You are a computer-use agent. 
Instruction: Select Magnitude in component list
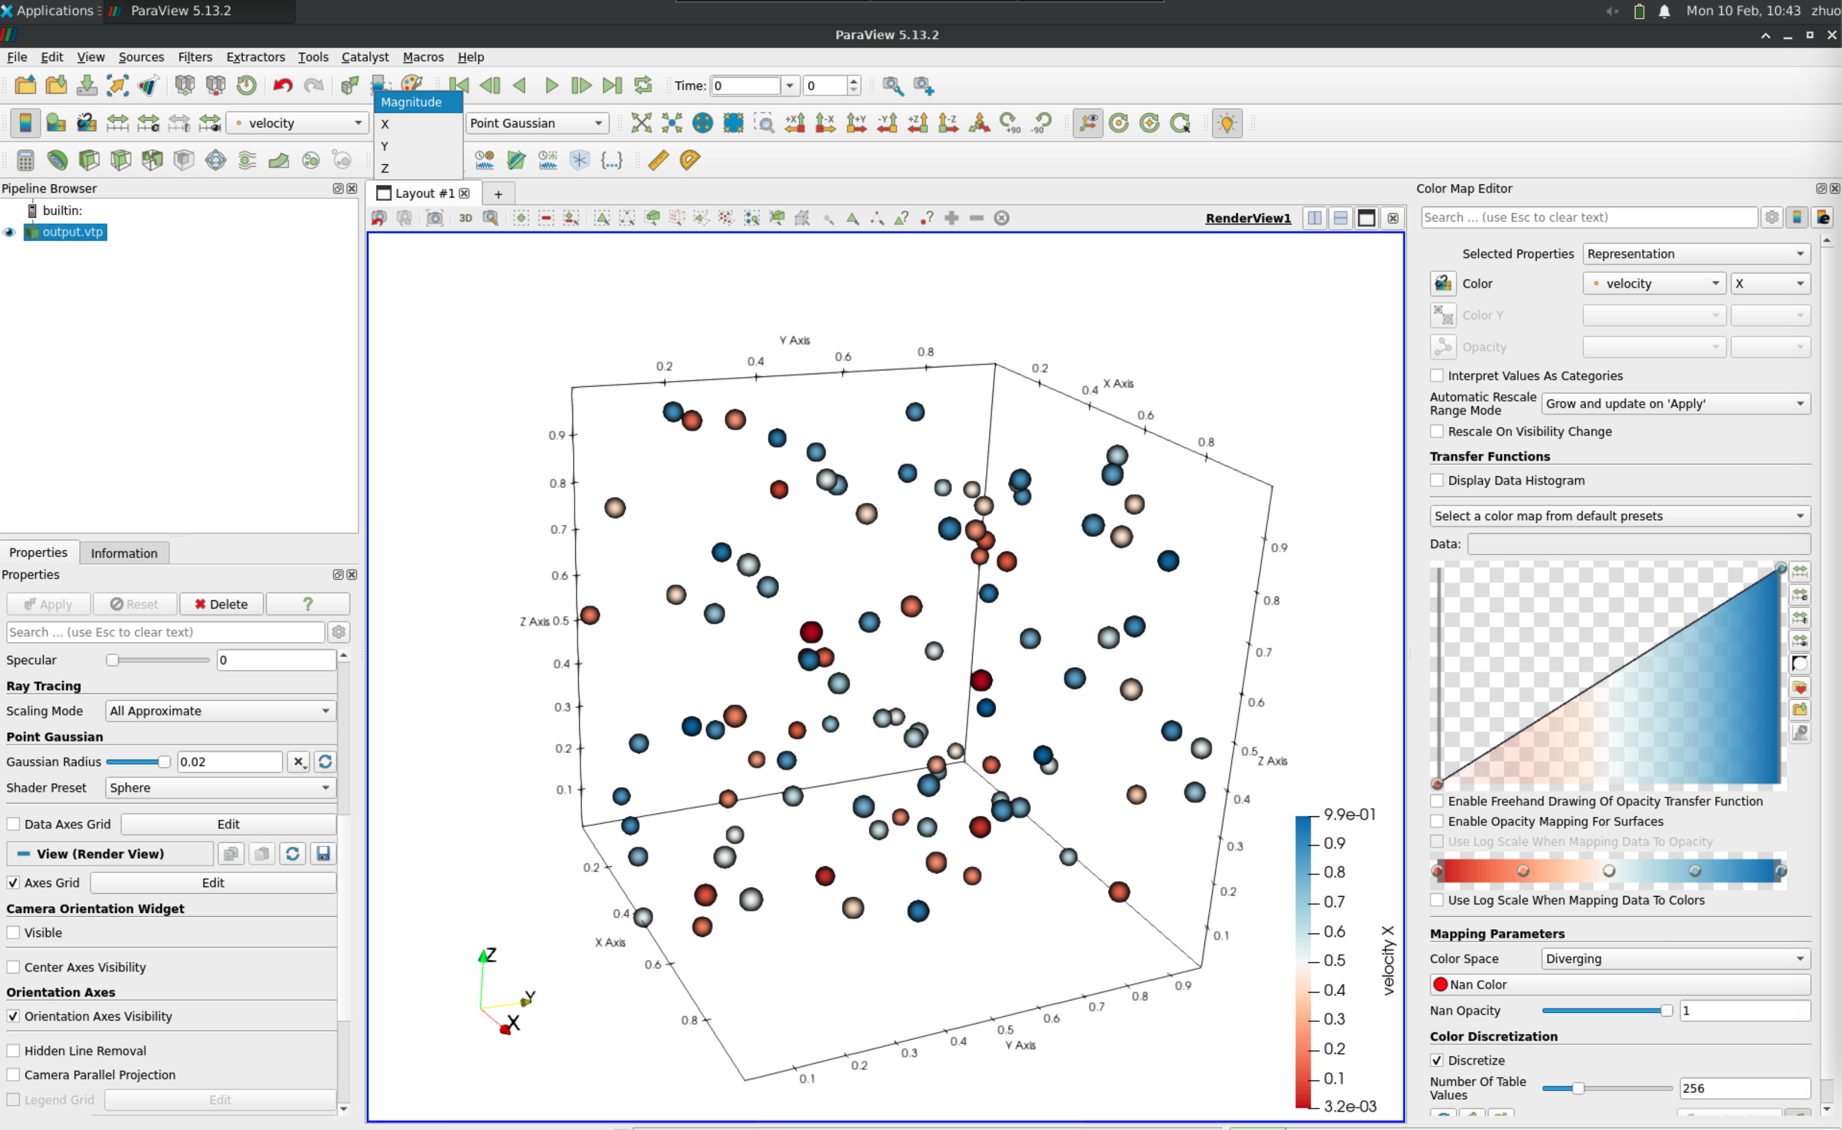(x=418, y=102)
